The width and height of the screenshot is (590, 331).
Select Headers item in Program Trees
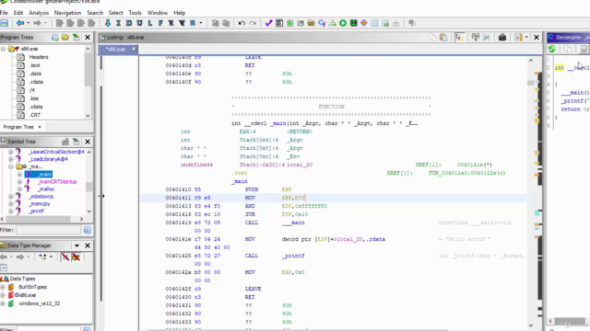pyautogui.click(x=39, y=57)
